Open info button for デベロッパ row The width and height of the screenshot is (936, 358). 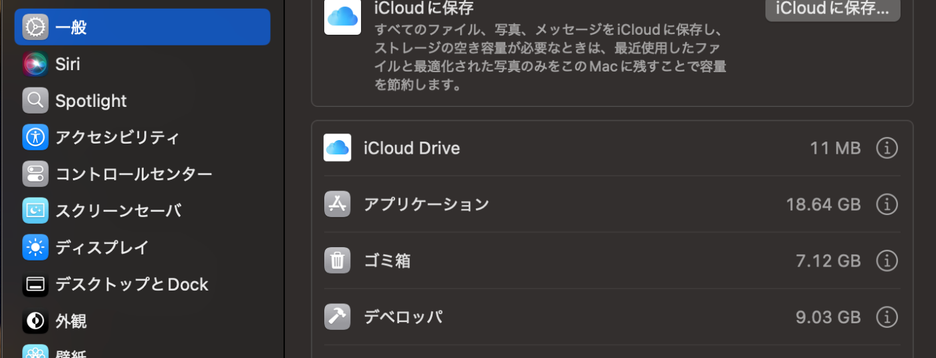click(x=887, y=317)
